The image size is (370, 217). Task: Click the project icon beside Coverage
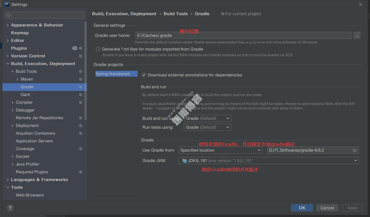(x=80, y=149)
